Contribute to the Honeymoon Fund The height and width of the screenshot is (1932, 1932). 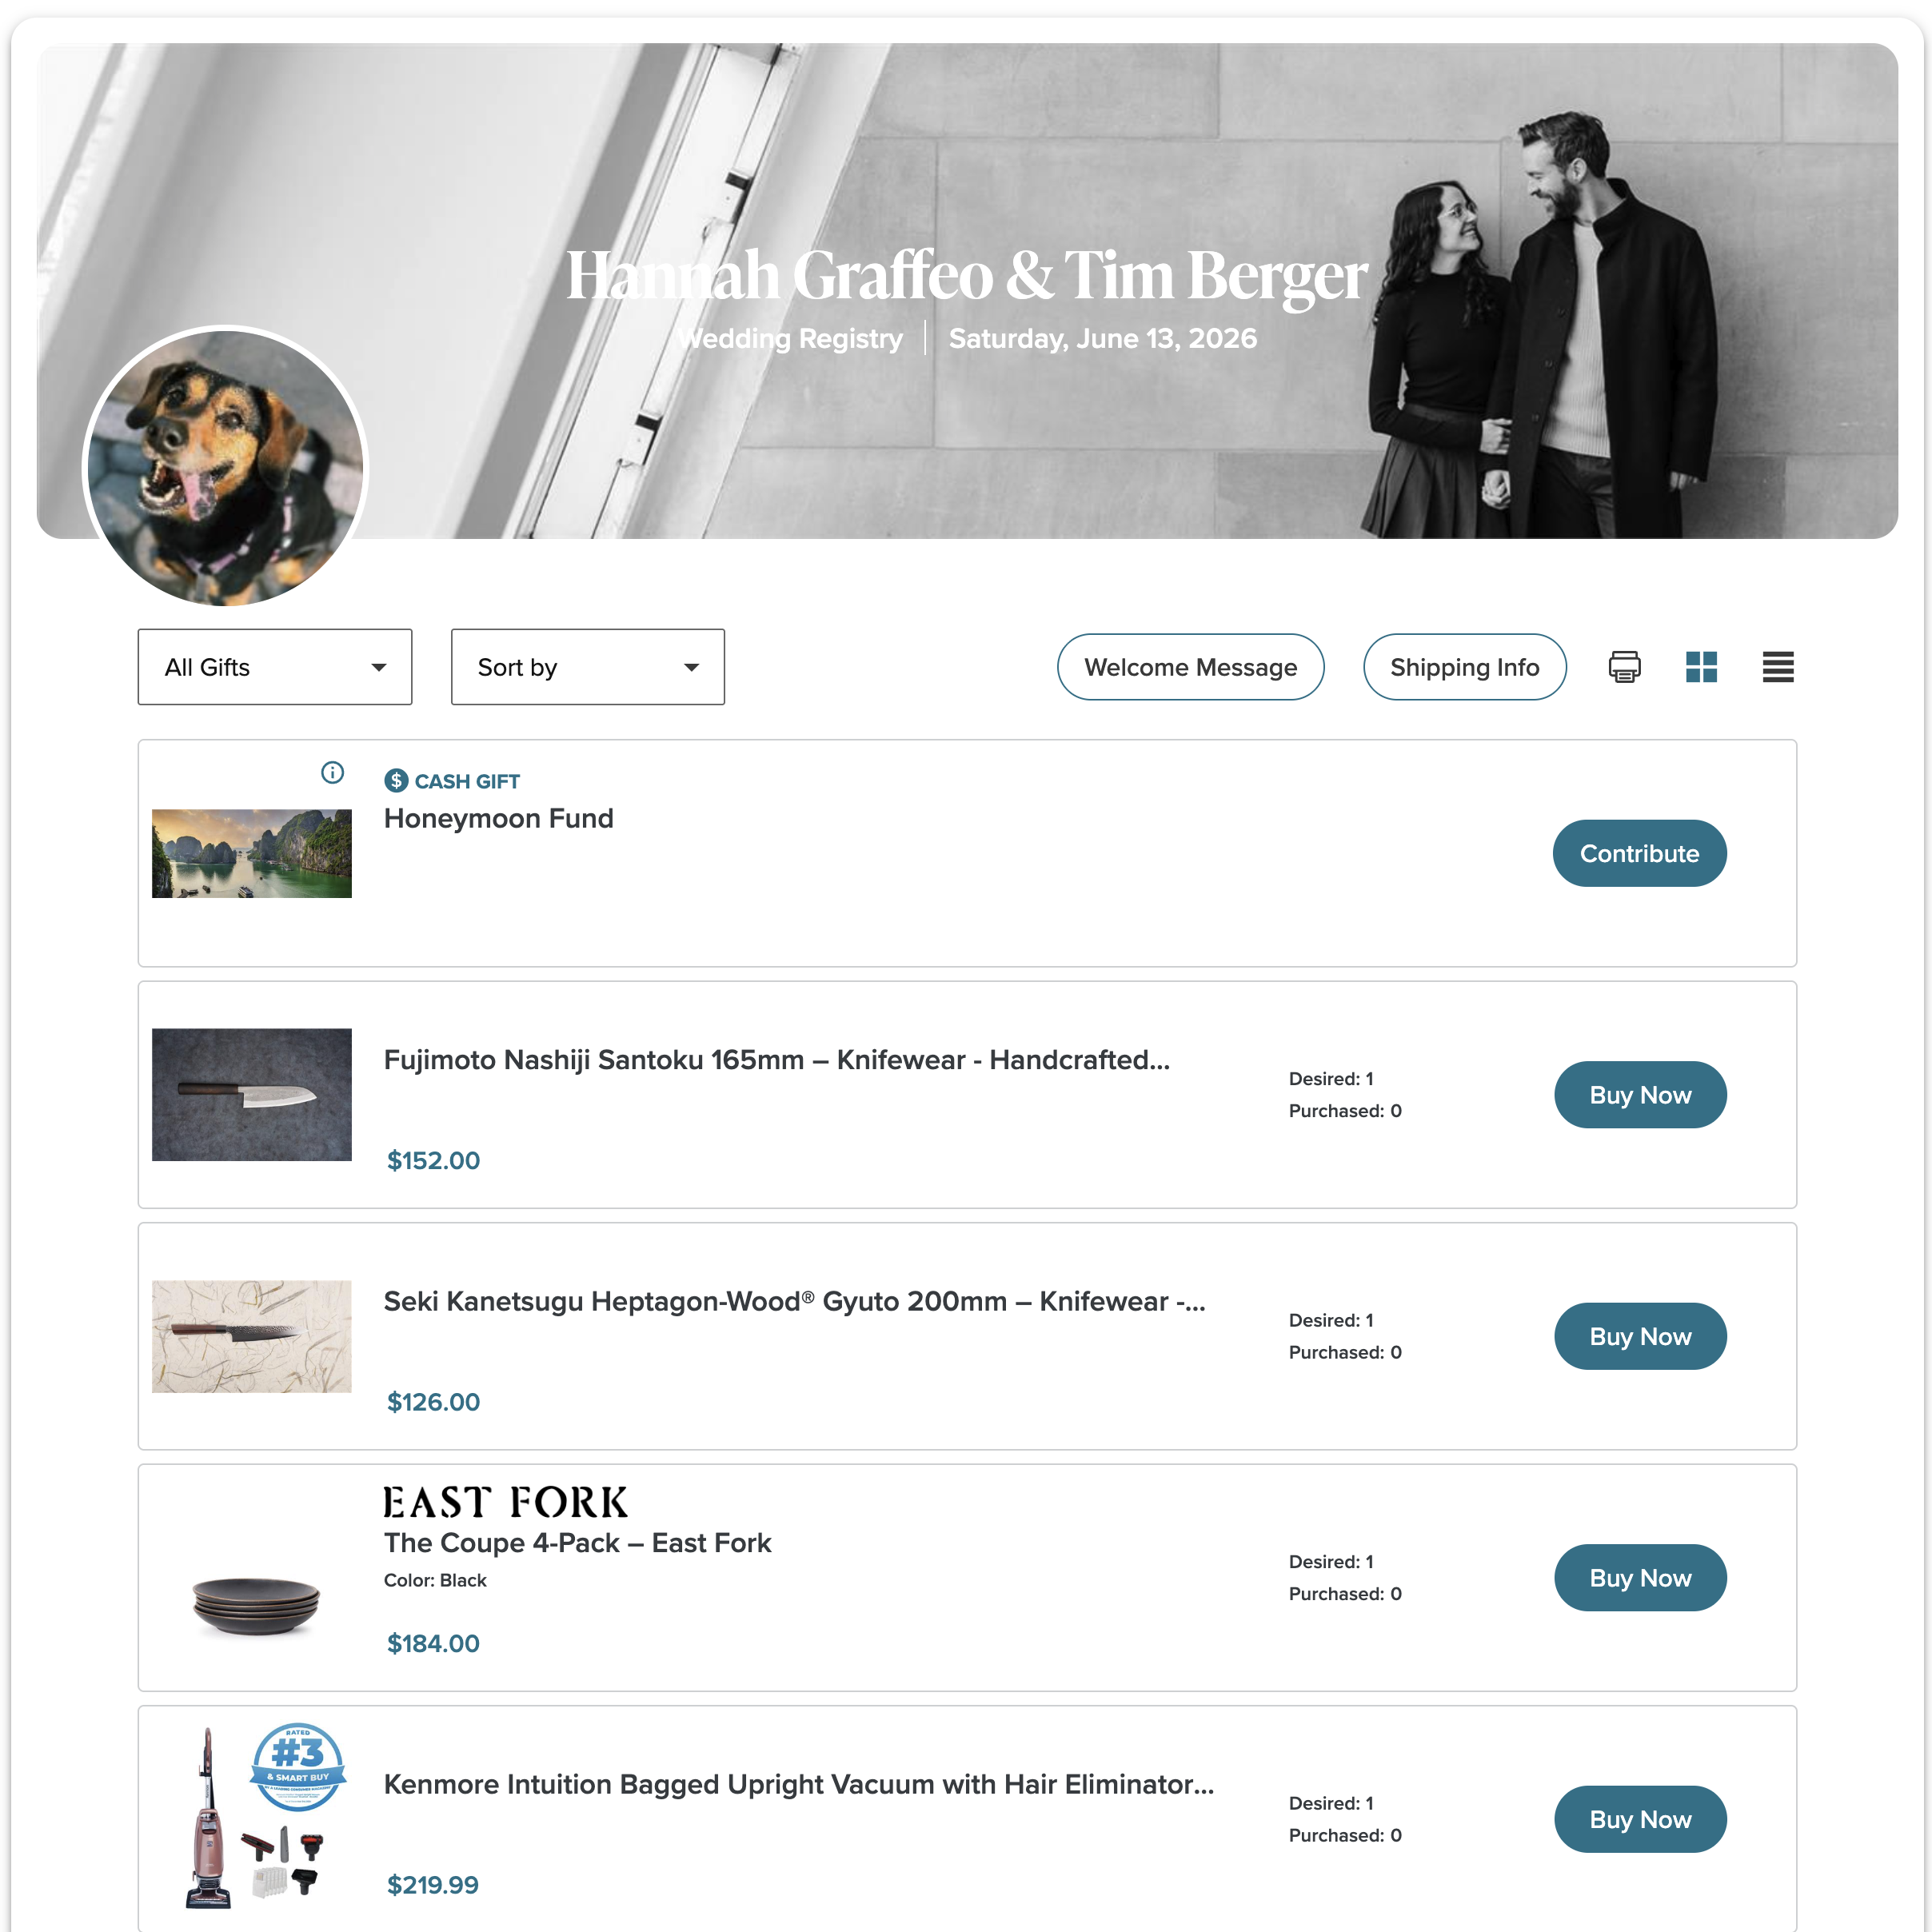pyautogui.click(x=1640, y=853)
